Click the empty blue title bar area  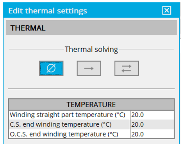(124, 11)
